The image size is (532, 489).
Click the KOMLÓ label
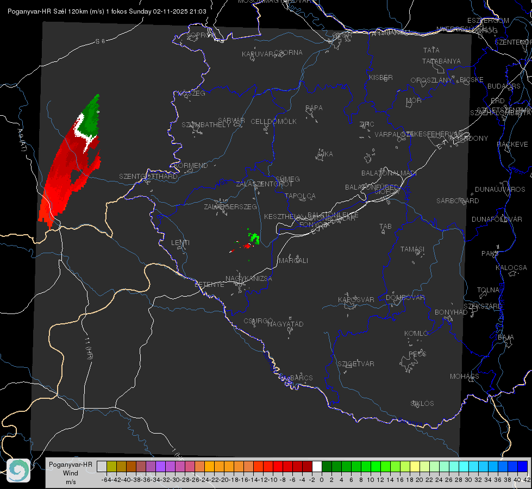pos(416,334)
